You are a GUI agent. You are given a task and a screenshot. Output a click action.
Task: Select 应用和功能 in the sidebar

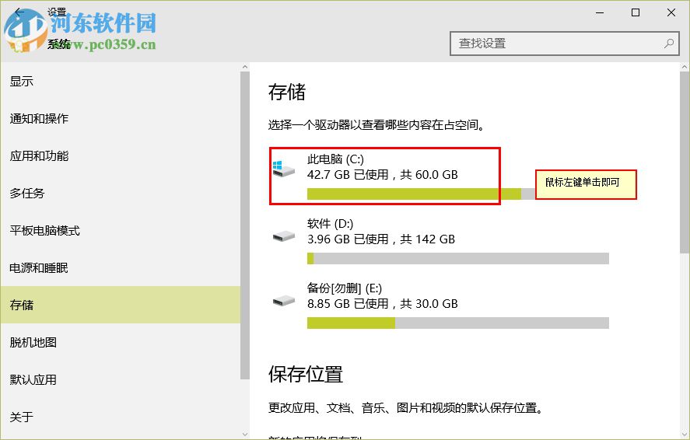(x=121, y=156)
